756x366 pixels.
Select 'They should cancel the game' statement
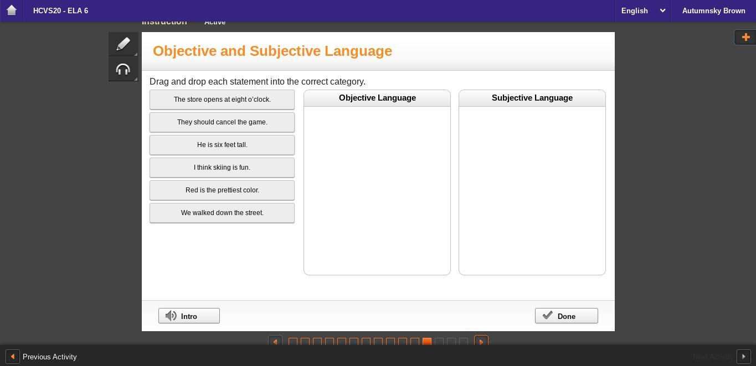click(222, 122)
